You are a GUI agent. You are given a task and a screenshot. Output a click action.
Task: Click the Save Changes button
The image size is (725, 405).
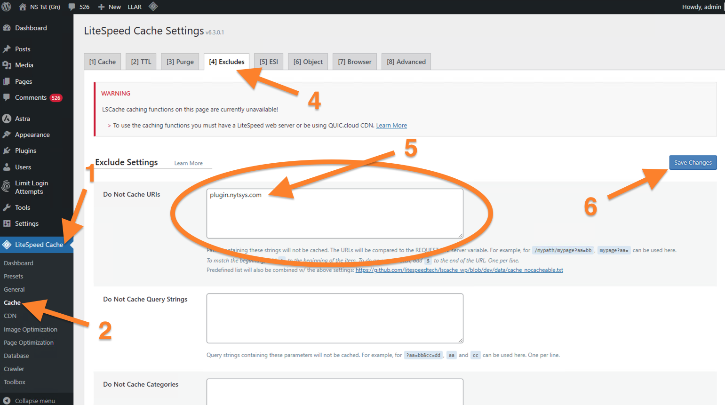[693, 162]
